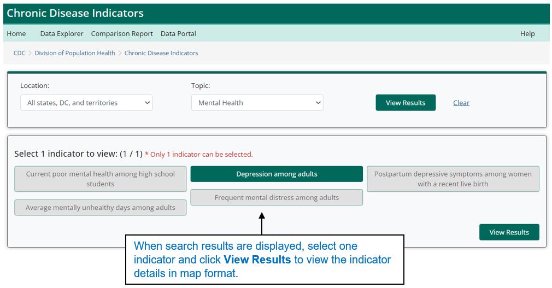Click the Clear link
Viewport: 552px width, 288px height.
coord(461,103)
